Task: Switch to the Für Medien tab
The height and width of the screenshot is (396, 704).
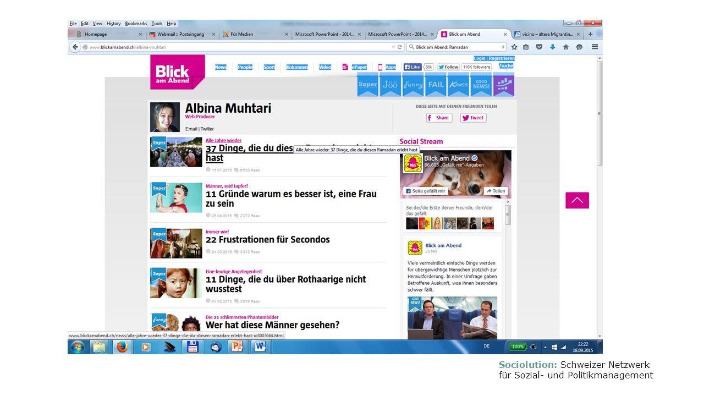Action: point(254,34)
